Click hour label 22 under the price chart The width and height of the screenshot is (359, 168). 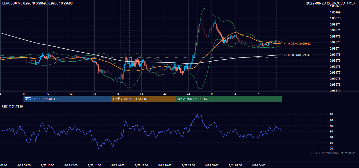tap(188, 94)
